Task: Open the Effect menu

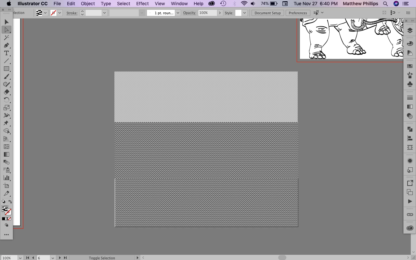Action: click(142, 4)
